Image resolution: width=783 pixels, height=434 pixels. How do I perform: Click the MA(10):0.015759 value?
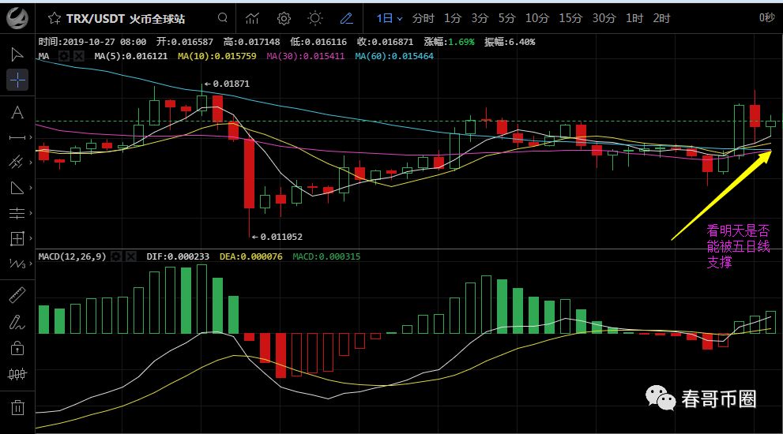click(x=216, y=56)
